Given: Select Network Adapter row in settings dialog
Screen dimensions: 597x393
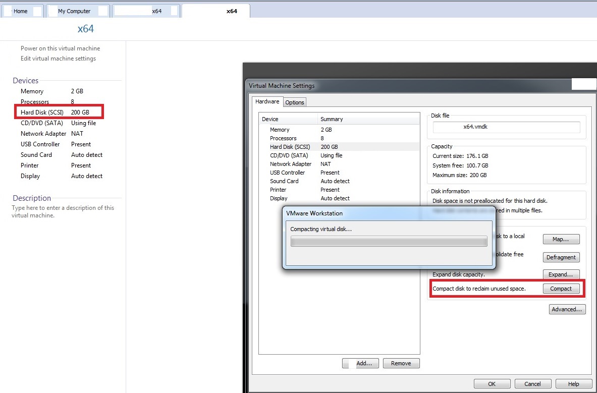Looking at the screenshot, I should (339, 164).
